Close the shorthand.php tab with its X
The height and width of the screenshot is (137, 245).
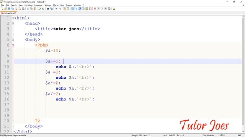[15, 13]
